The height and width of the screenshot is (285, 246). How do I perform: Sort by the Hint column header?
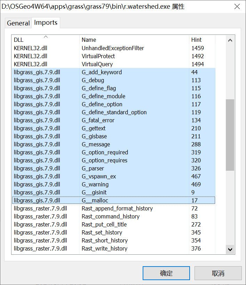coord(202,40)
